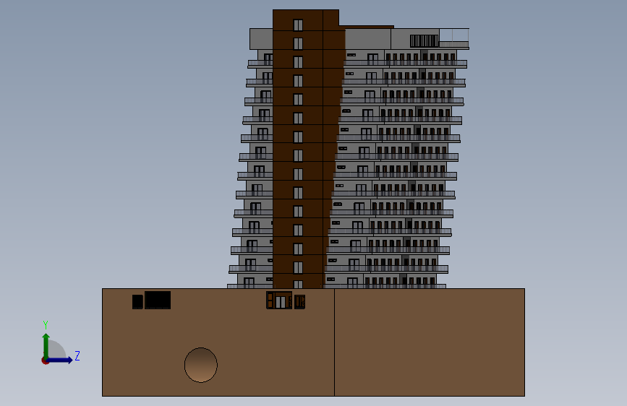
Task: Click the 'Y' axis label
Action: pyautogui.click(x=46, y=325)
